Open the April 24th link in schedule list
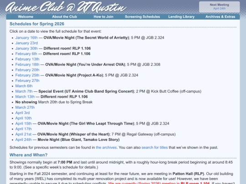The width and height of the screenshot is (246, 184). coord(23,140)
